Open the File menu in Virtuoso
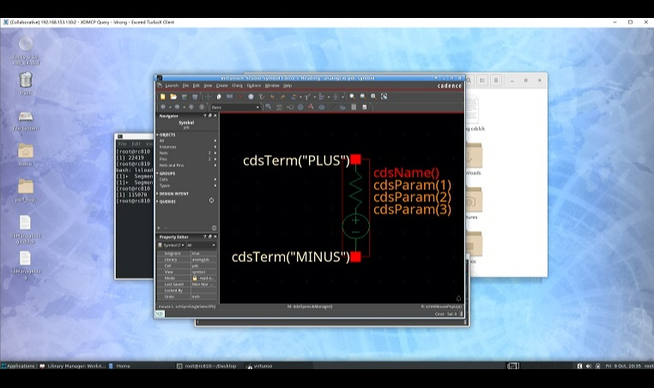The width and height of the screenshot is (654, 388). point(185,86)
